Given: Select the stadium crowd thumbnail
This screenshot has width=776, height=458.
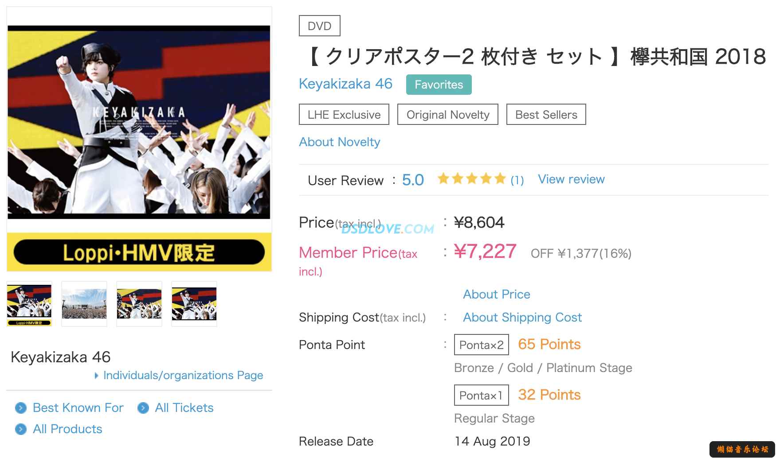Looking at the screenshot, I should point(84,304).
